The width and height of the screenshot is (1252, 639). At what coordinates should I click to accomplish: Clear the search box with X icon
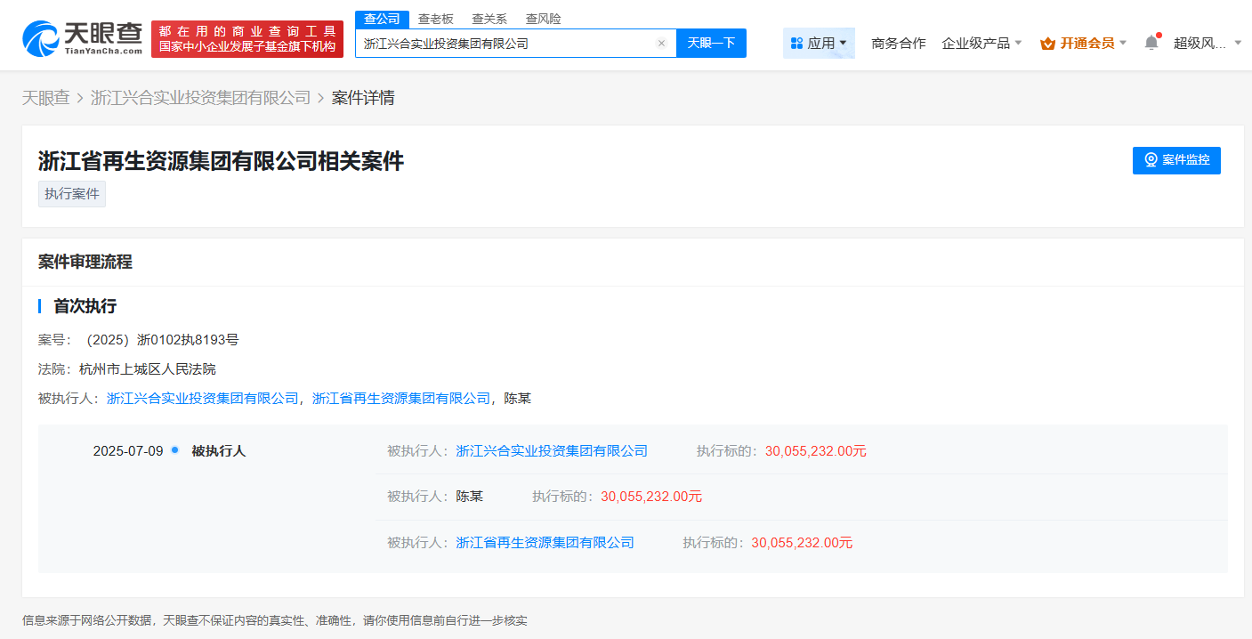661,43
